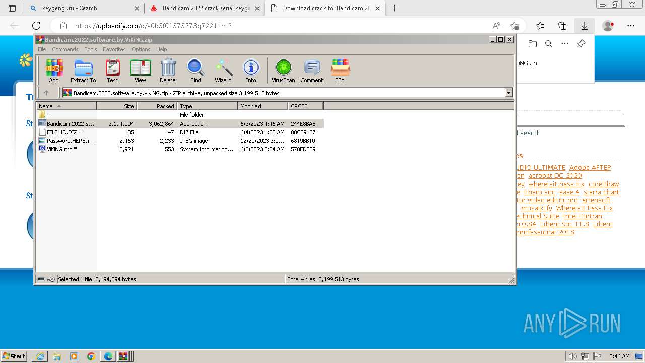Pin the downloads panel
This screenshot has width=645, height=363.
point(581,44)
